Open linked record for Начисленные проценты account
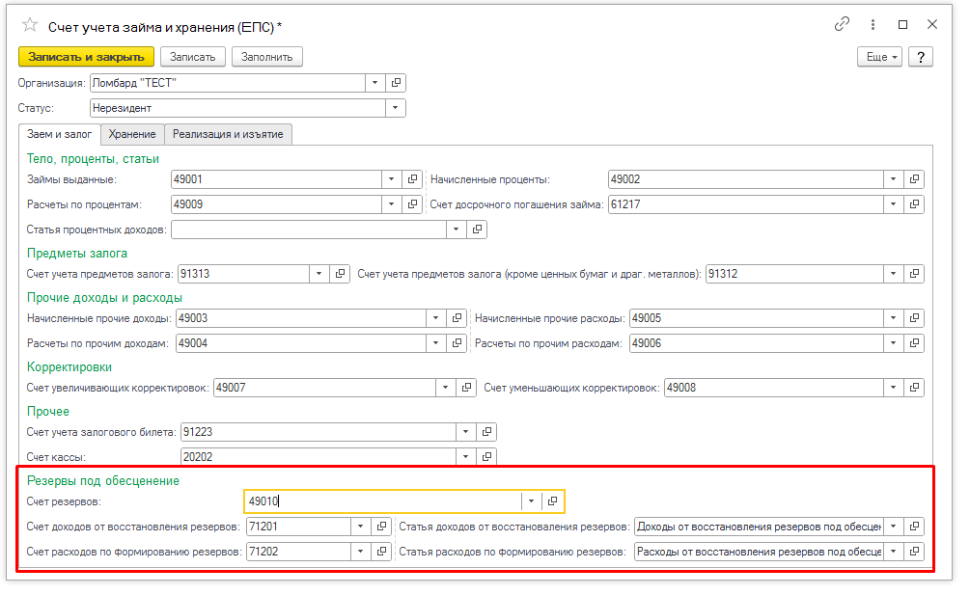The width and height of the screenshot is (970, 595). [915, 179]
